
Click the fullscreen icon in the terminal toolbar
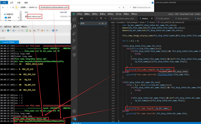tap(27, 30)
